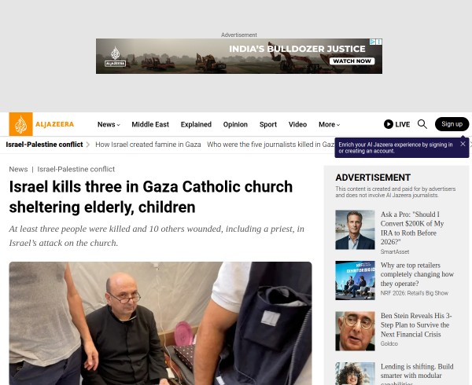Go to the Opinion section
Image resolution: width=472 pixels, height=385 pixels.
(235, 124)
